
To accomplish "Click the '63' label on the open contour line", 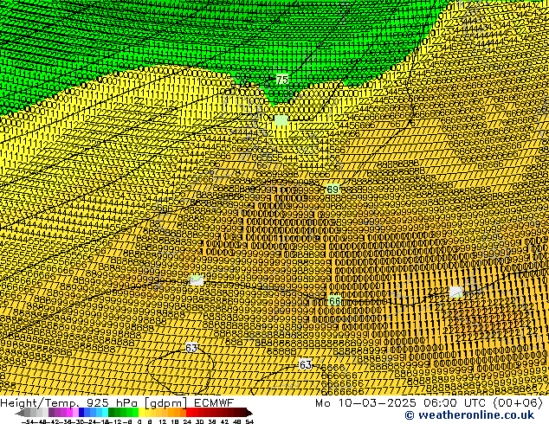I will [x=306, y=365].
